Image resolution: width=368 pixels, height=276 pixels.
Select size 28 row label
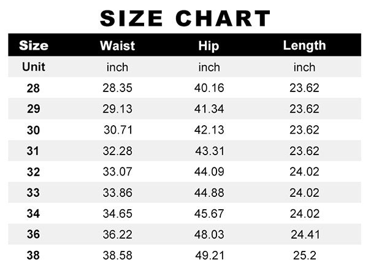[x=33, y=88]
